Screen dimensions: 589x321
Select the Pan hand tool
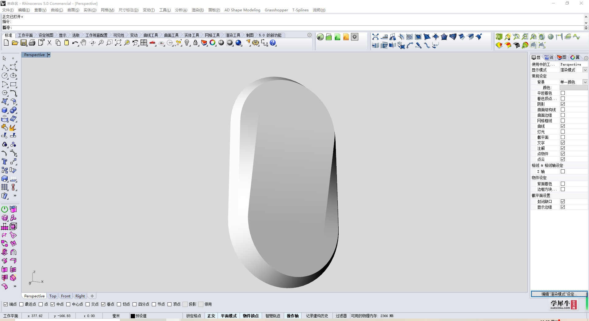[84, 43]
